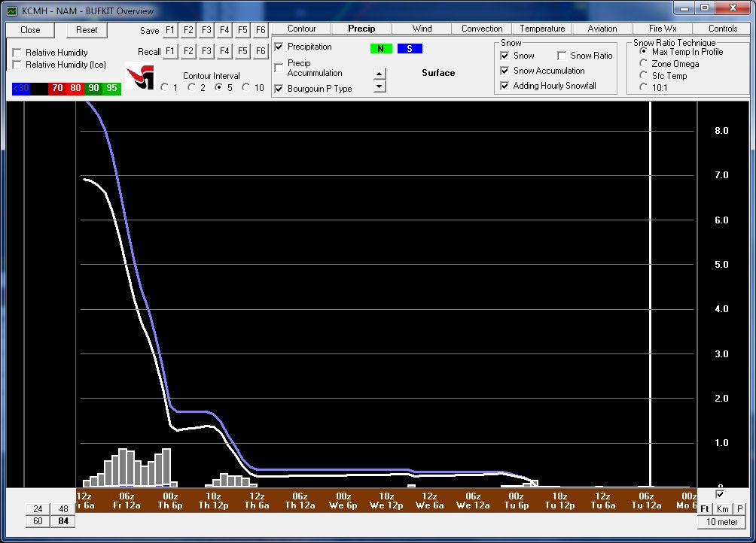Save the view to slot F3
Viewport: 756px width, 543px height.
tap(206, 30)
